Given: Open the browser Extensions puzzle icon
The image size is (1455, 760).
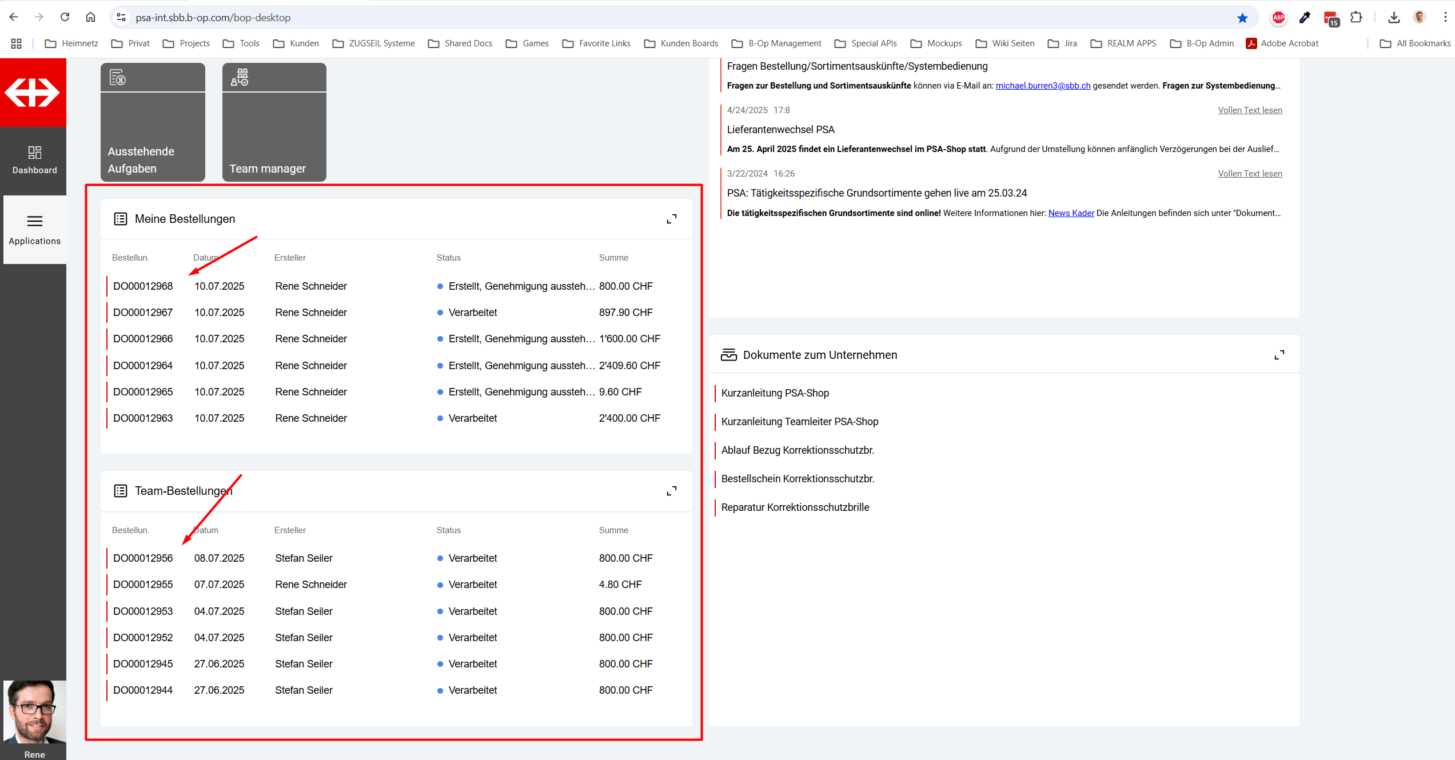Looking at the screenshot, I should [x=1356, y=18].
